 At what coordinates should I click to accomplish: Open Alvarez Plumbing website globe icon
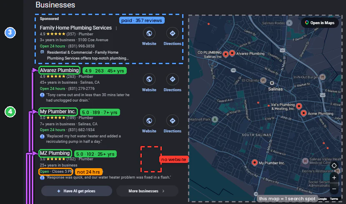pyautogui.click(x=149, y=79)
